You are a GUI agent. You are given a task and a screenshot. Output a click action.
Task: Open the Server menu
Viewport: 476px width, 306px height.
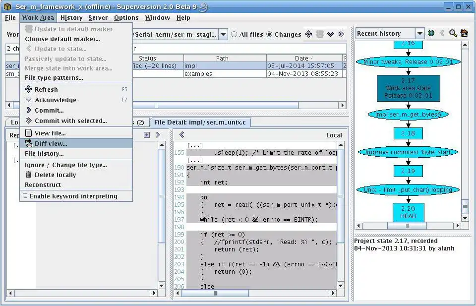click(98, 18)
